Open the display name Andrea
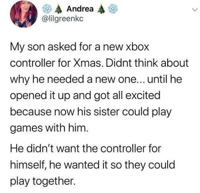200x193 pixels. (80, 9)
